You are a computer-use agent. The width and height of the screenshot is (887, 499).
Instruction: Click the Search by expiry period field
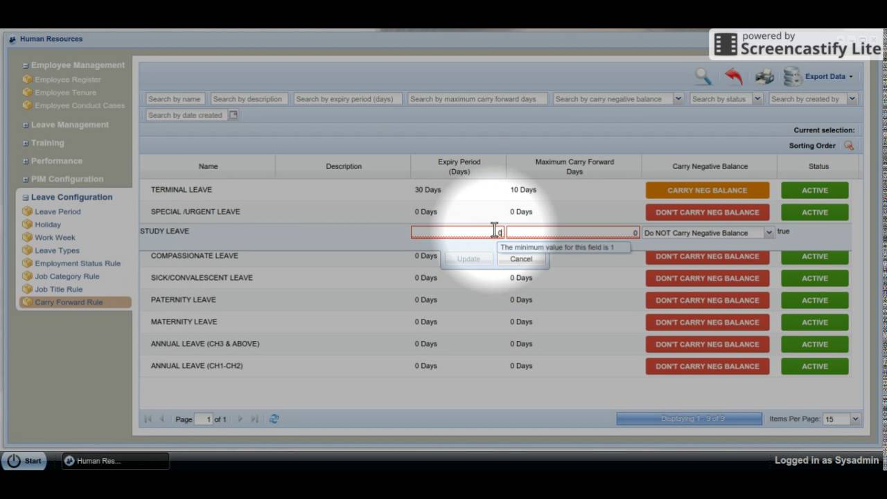tap(348, 99)
